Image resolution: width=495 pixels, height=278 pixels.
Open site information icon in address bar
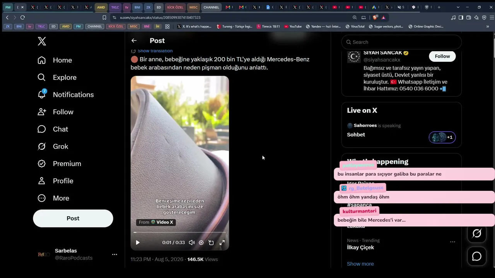pos(114,17)
